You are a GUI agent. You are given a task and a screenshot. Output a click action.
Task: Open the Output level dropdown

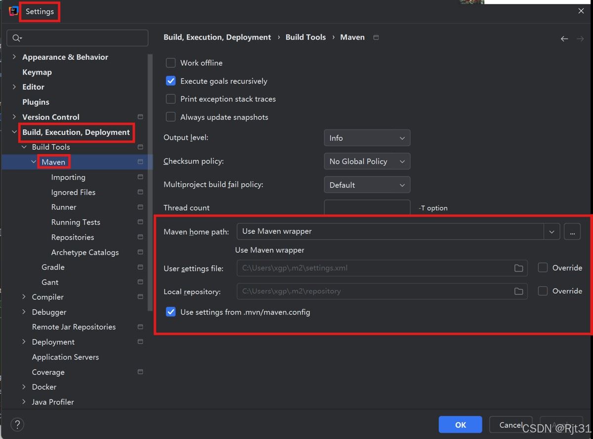coord(367,138)
